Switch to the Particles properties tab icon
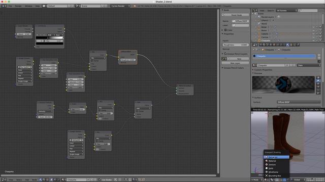 click(295, 44)
